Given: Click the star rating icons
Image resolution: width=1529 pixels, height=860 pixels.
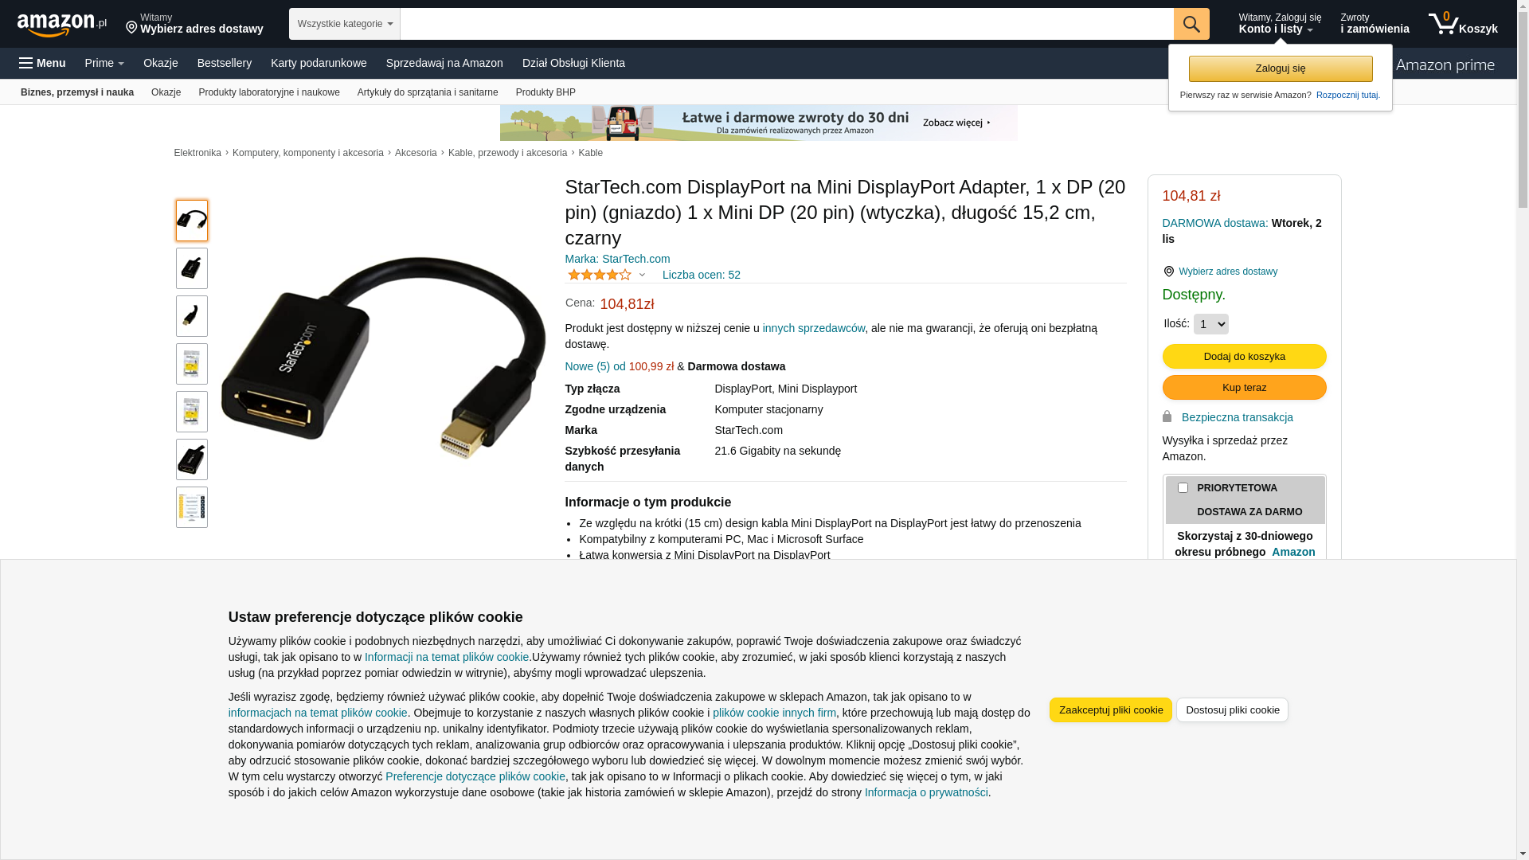Looking at the screenshot, I should coord(600,275).
